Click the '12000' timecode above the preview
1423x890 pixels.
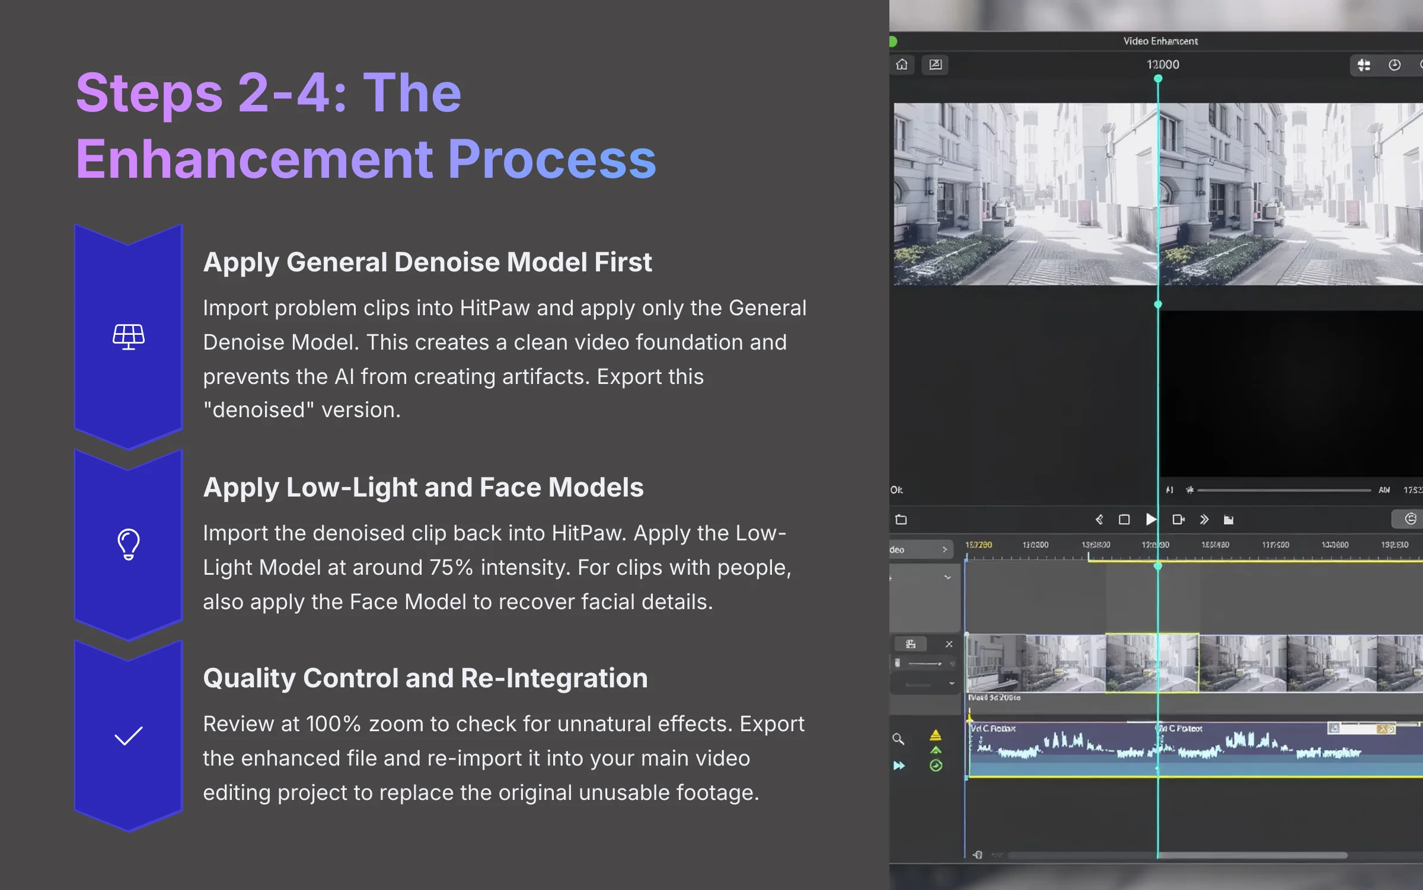pyautogui.click(x=1163, y=65)
